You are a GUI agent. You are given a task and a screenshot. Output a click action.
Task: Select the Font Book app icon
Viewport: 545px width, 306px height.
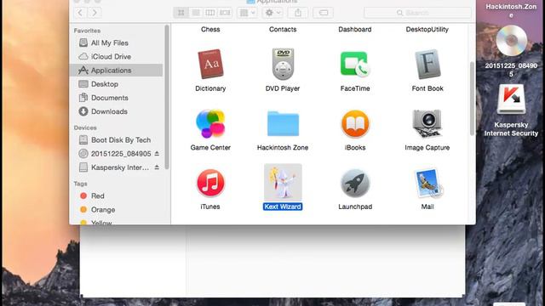point(427,65)
